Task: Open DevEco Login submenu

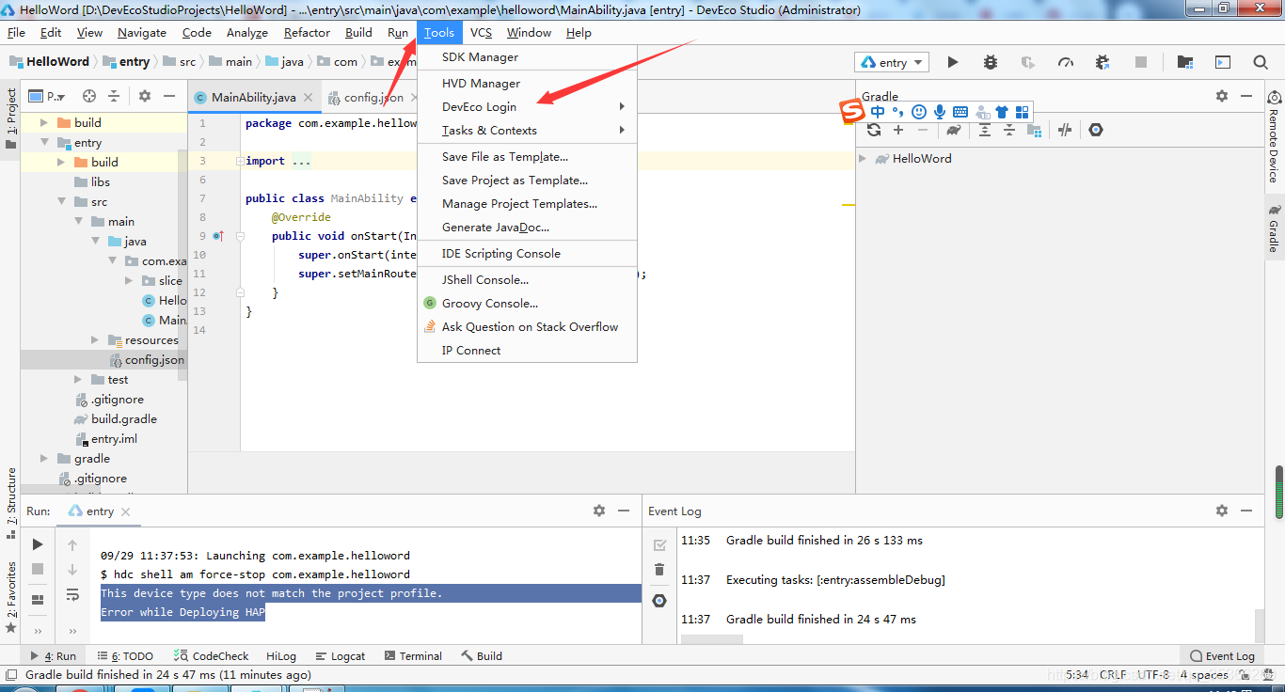Action: (x=527, y=107)
